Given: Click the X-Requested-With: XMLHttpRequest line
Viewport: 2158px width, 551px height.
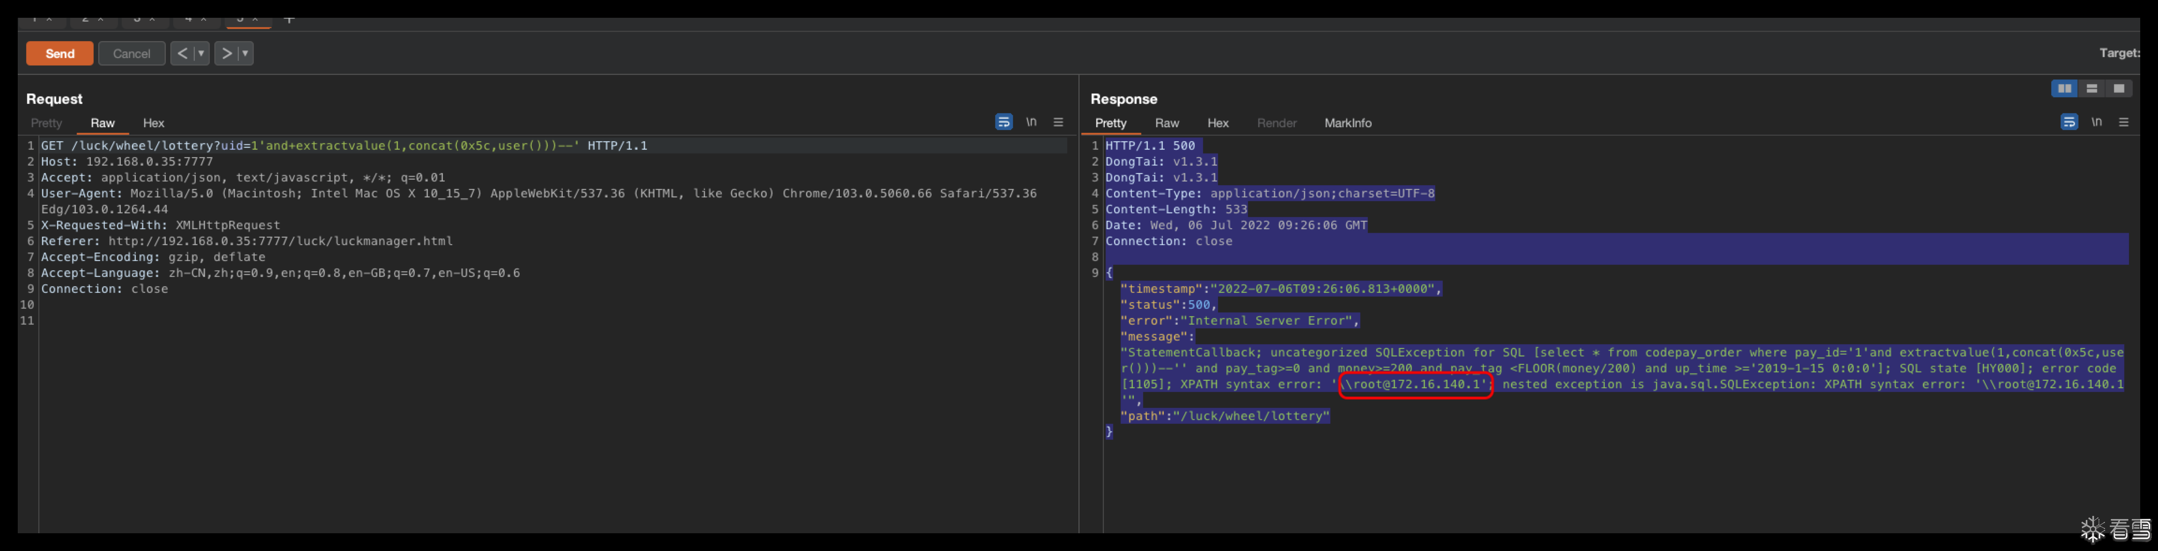Looking at the screenshot, I should click(x=161, y=225).
